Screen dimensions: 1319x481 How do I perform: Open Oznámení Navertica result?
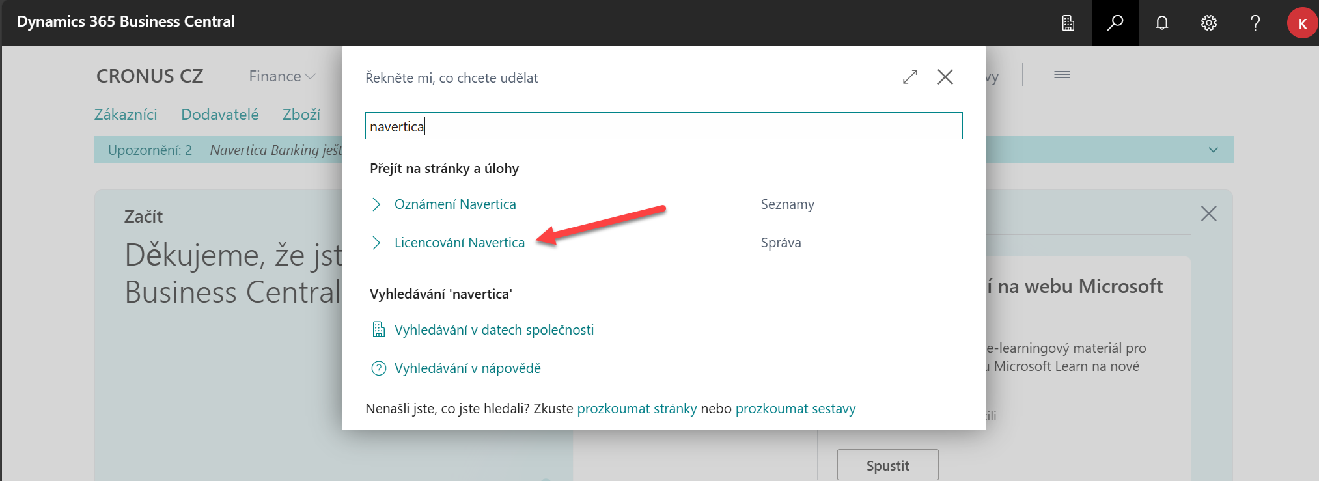[455, 204]
